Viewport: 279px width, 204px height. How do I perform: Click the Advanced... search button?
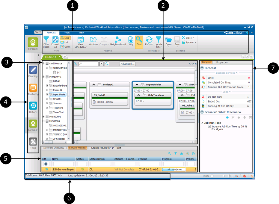(x=127, y=64)
